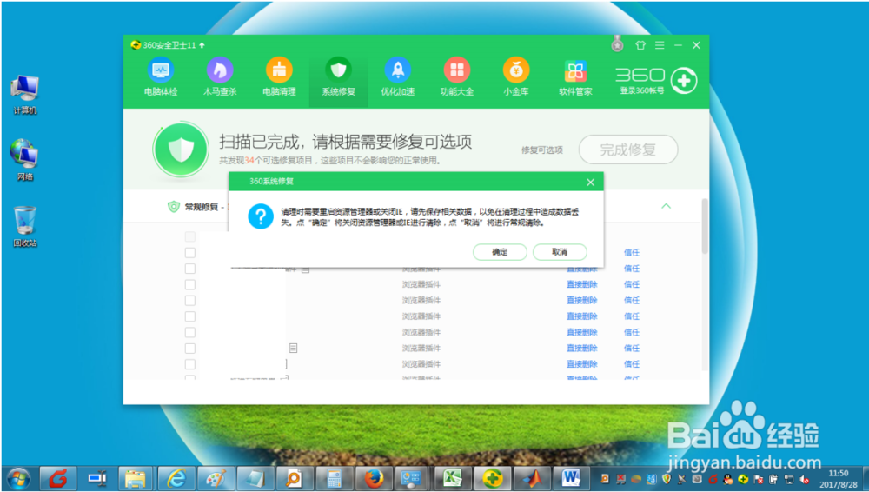Click the upgrade arrow beside 360安全卫士11
Viewport: 869px width, 492px height.
[x=202, y=45]
